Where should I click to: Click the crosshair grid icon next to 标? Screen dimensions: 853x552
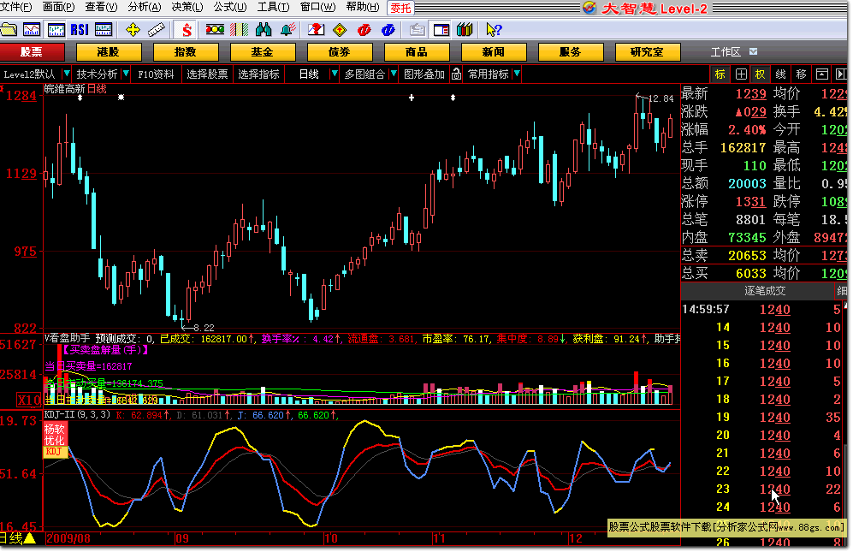(741, 74)
